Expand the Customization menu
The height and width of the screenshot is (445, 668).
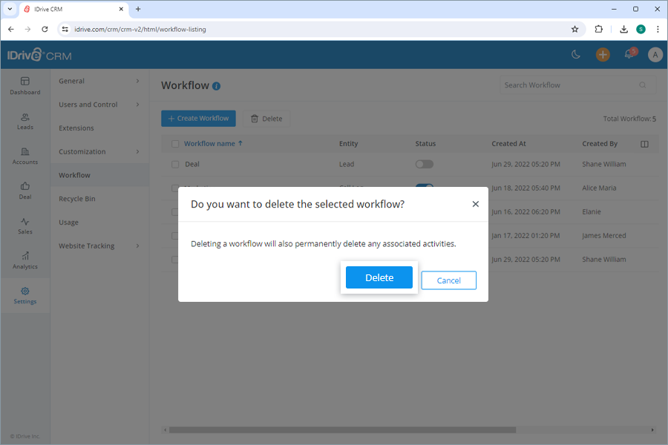82,151
